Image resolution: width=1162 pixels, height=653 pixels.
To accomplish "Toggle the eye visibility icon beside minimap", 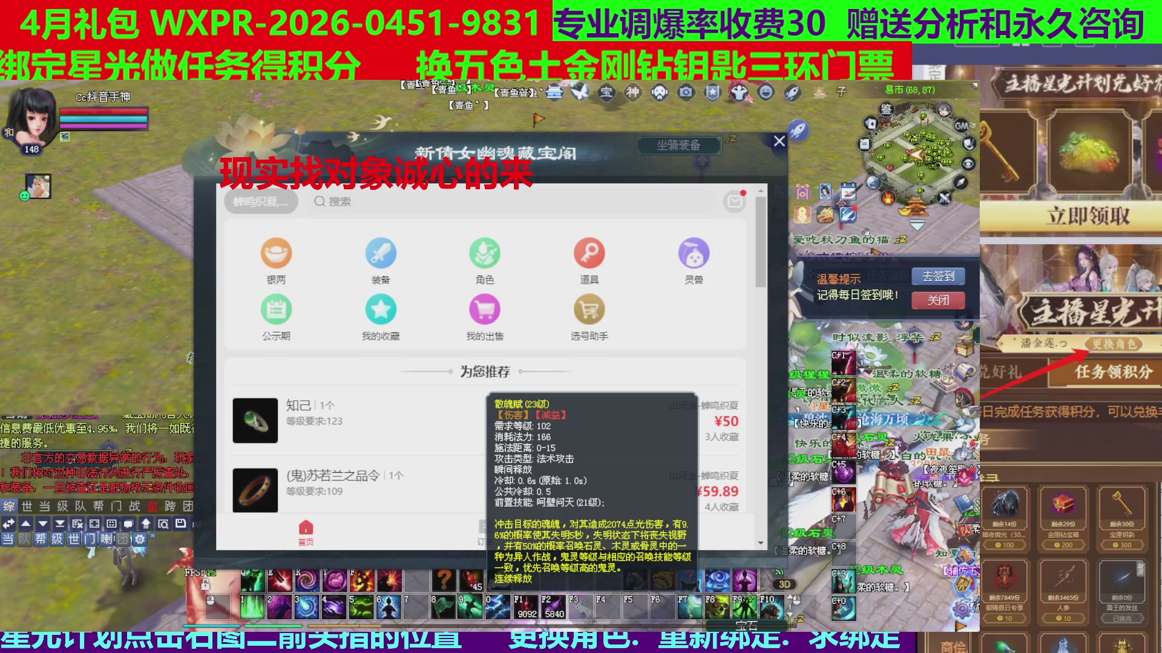I will click(968, 164).
